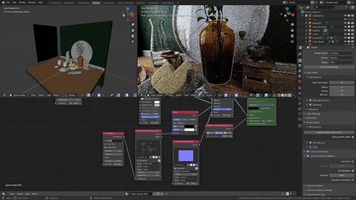Expand the LuxCore Caches panel
This screenshot has width=356, height=200.
pos(314,186)
